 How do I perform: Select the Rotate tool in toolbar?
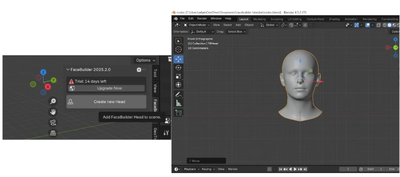click(179, 68)
